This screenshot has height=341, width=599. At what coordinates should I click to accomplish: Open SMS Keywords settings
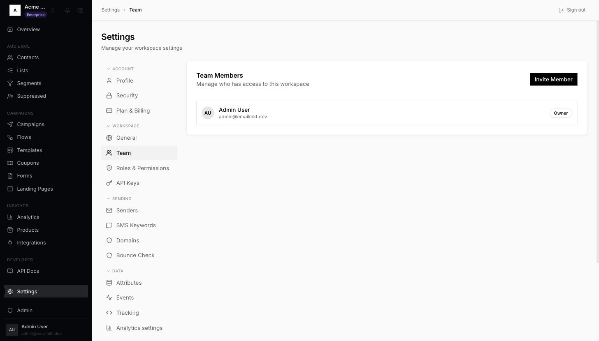(x=139, y=226)
